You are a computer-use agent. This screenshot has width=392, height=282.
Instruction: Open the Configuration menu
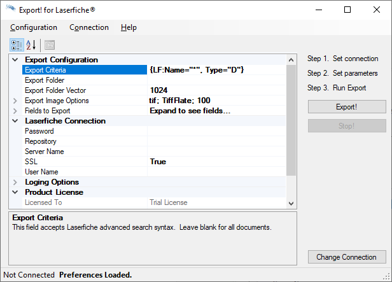(34, 27)
